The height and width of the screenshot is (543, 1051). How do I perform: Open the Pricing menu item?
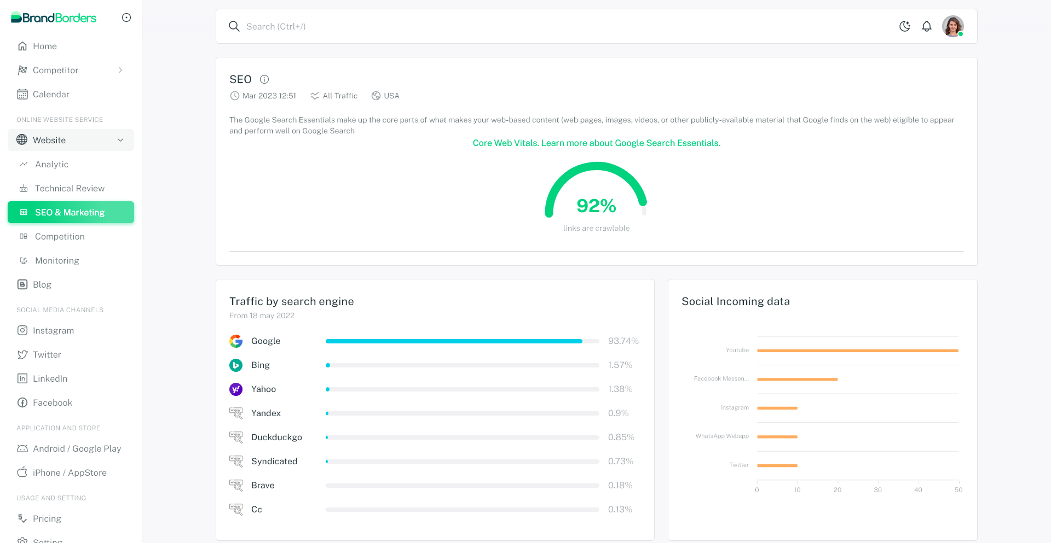pos(71,518)
